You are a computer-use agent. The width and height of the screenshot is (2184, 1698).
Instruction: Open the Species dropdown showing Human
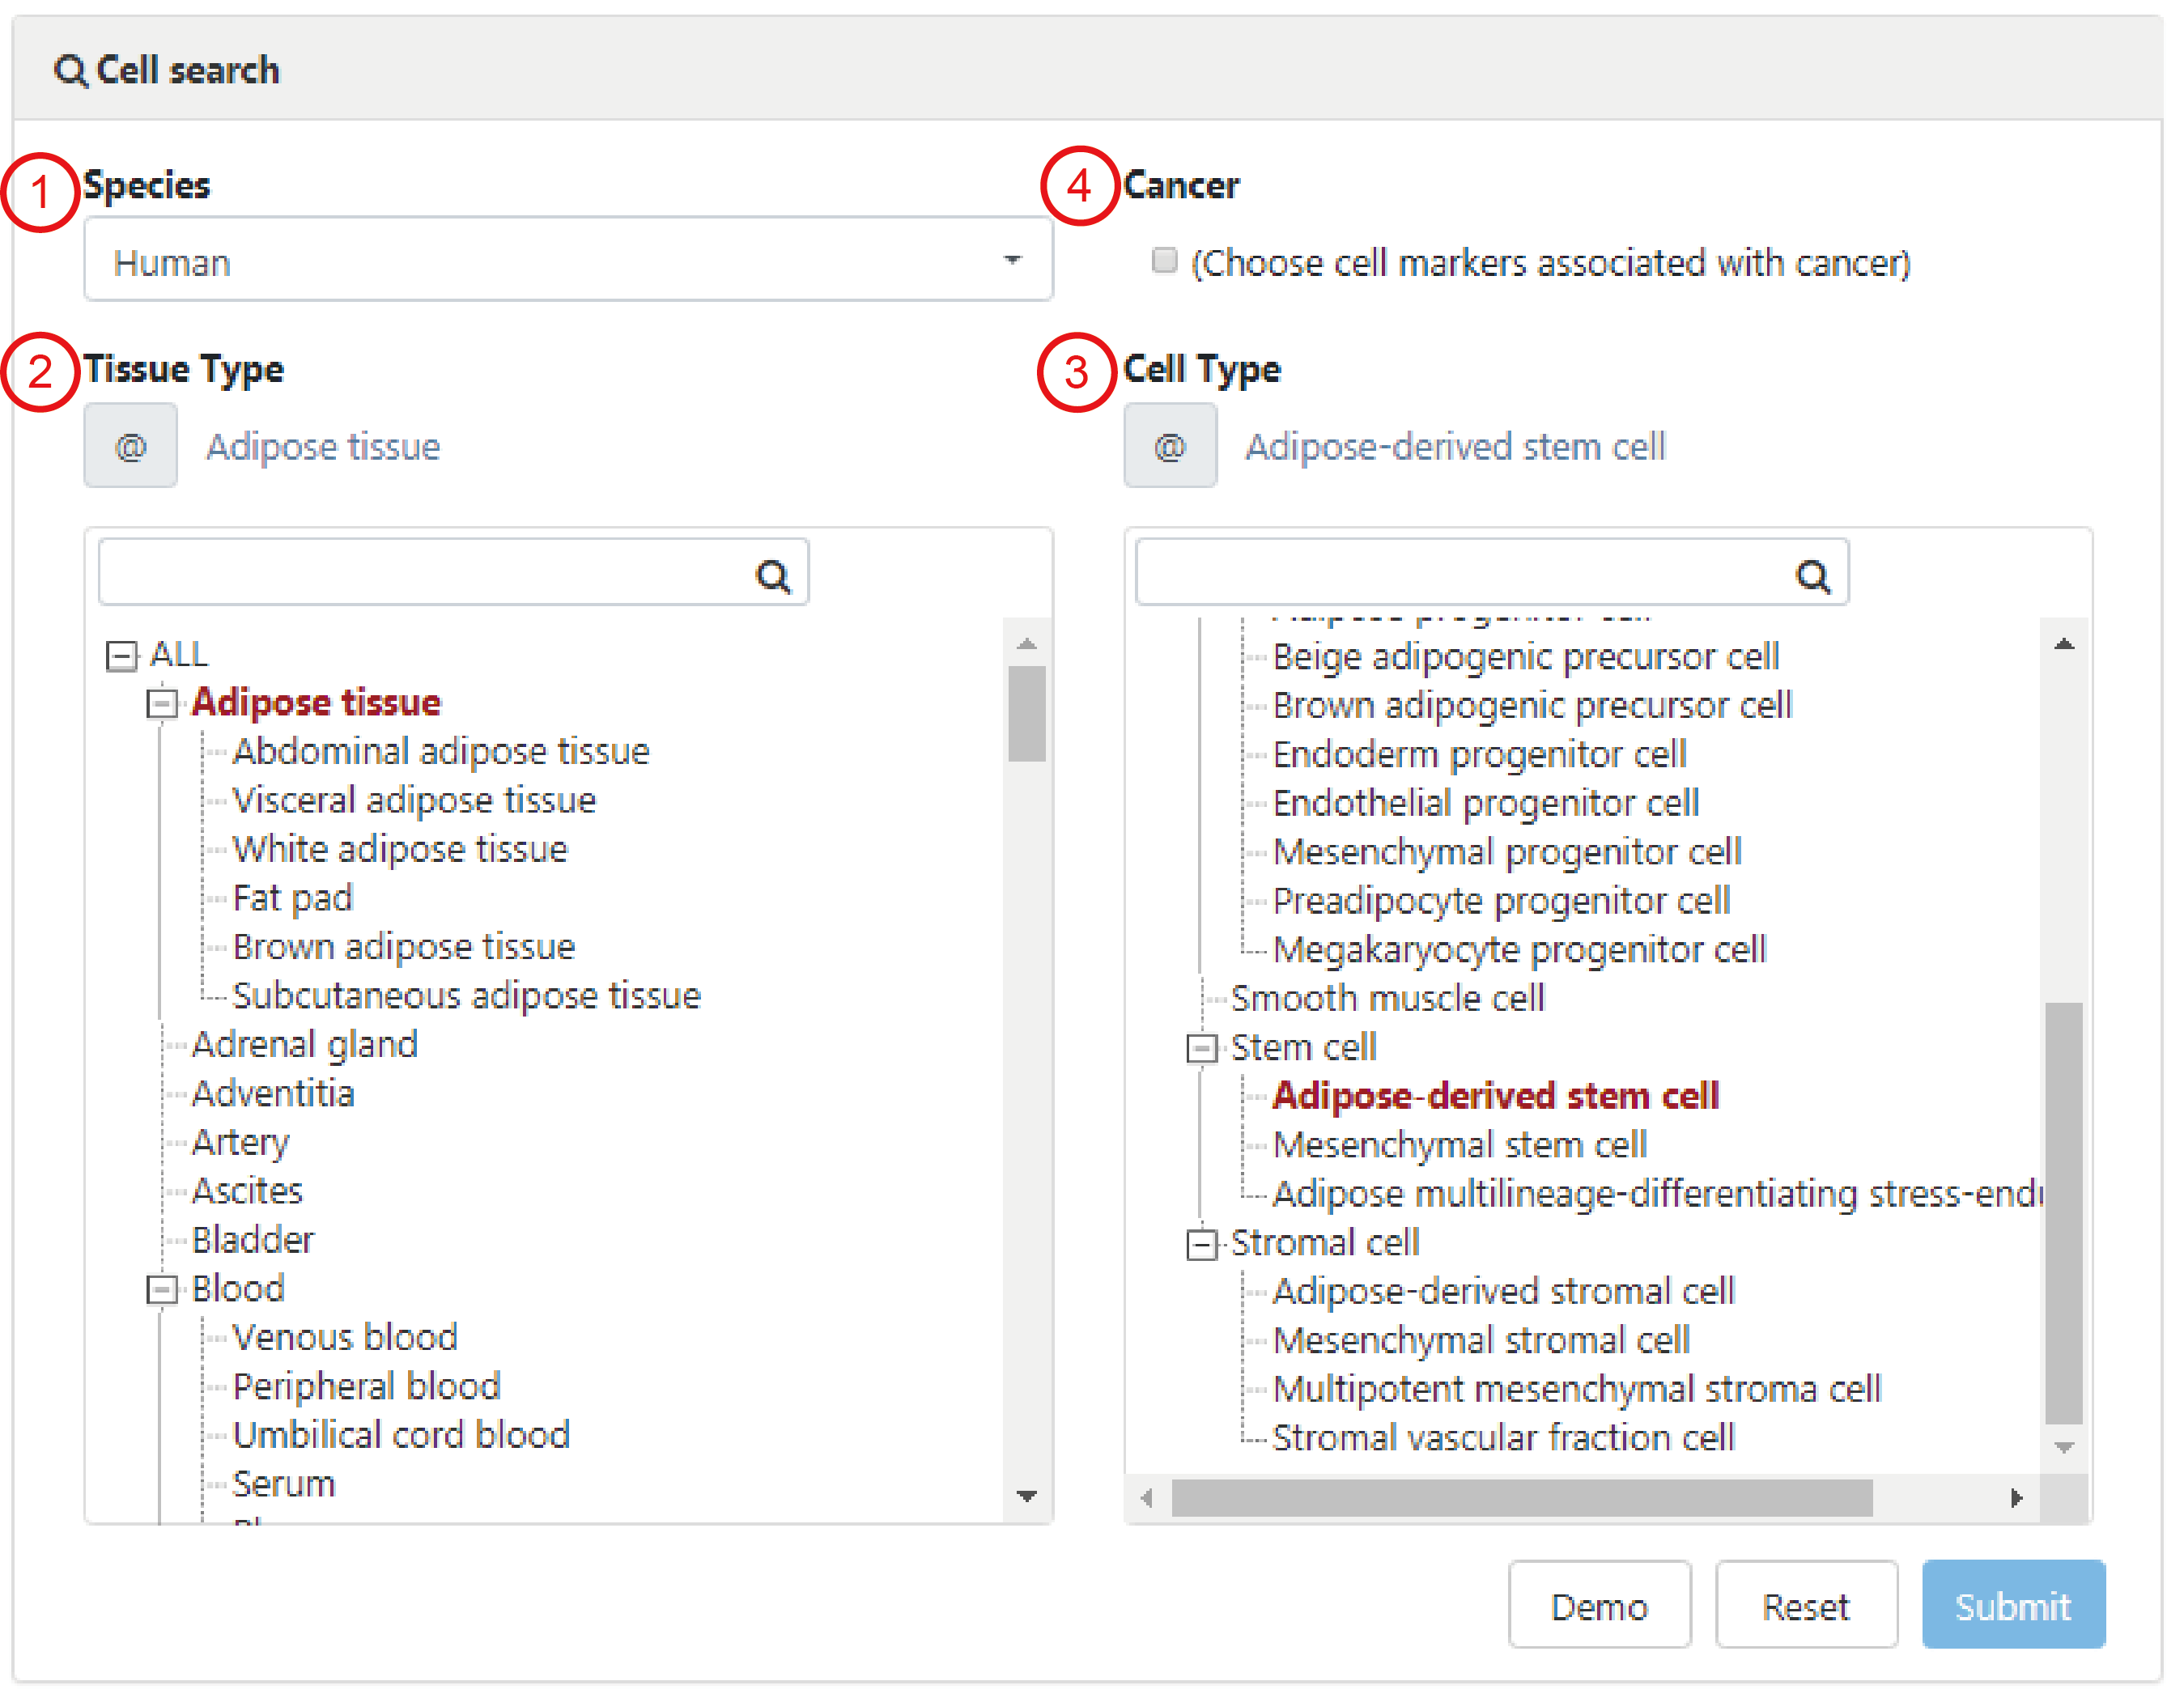pyautogui.click(x=568, y=261)
